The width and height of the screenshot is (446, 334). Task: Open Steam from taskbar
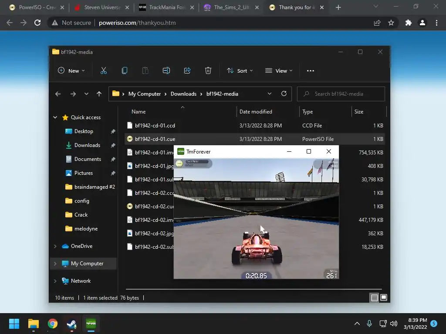tap(71, 324)
